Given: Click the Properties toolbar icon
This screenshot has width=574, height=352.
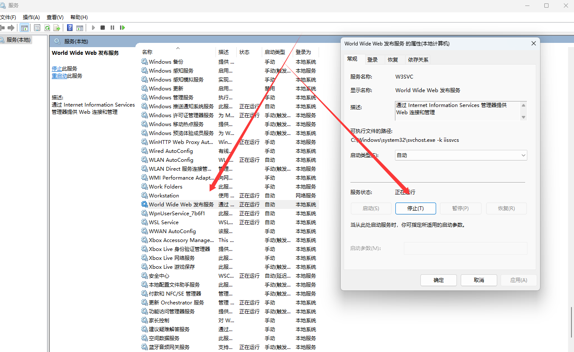Looking at the screenshot, I should (x=37, y=28).
